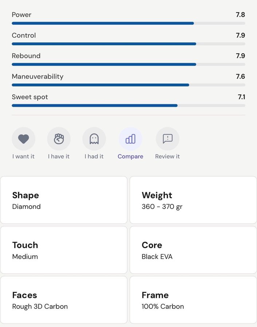Tap the fist 'I have it' icon

coord(59,139)
